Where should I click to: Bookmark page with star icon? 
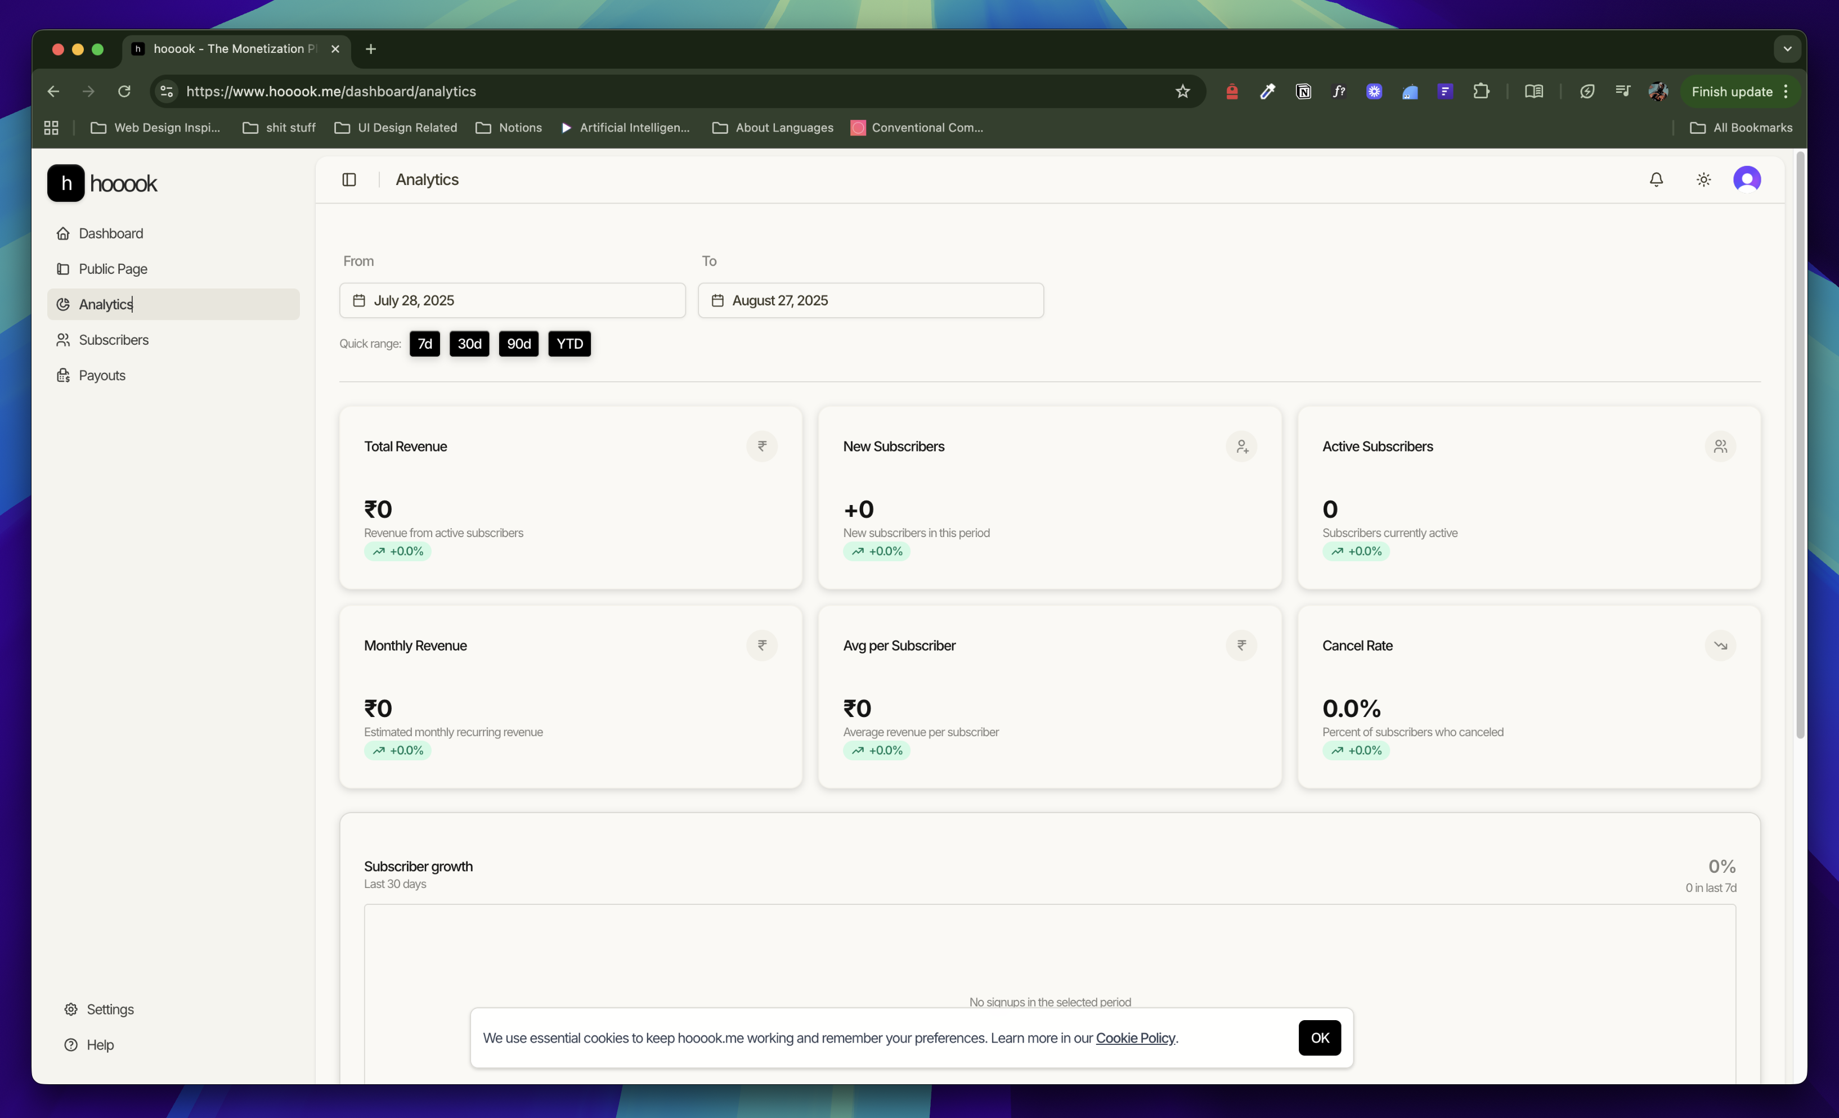pyautogui.click(x=1182, y=92)
